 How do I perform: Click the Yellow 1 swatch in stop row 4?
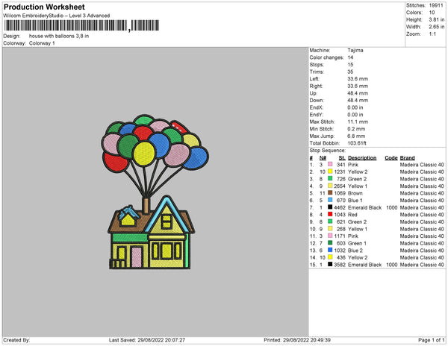pos(330,186)
